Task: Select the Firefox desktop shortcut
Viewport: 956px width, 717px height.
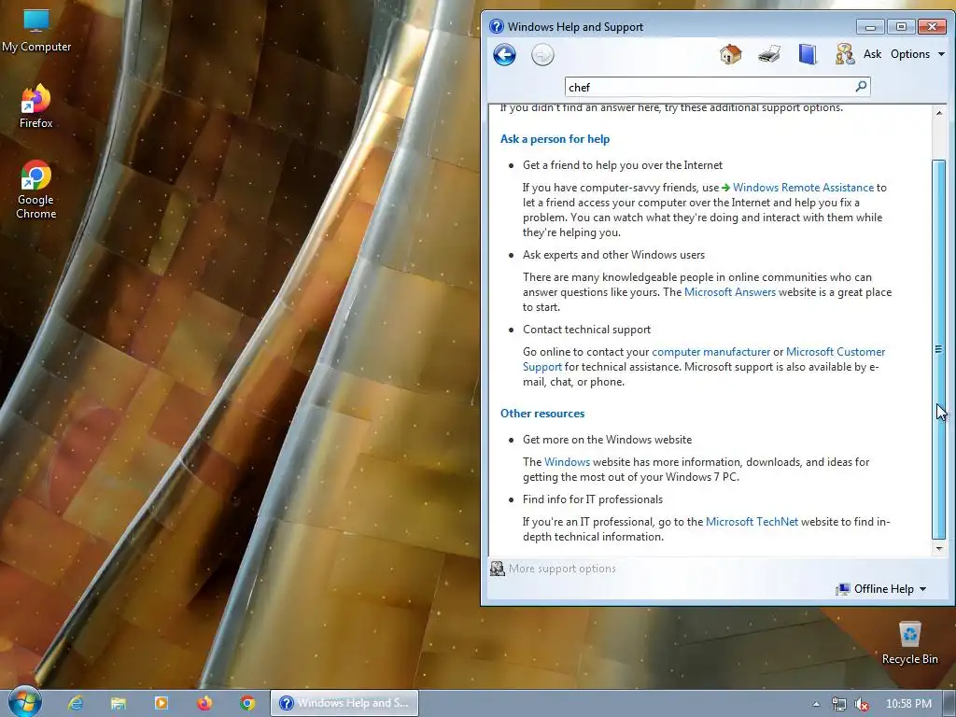Action: (x=36, y=106)
